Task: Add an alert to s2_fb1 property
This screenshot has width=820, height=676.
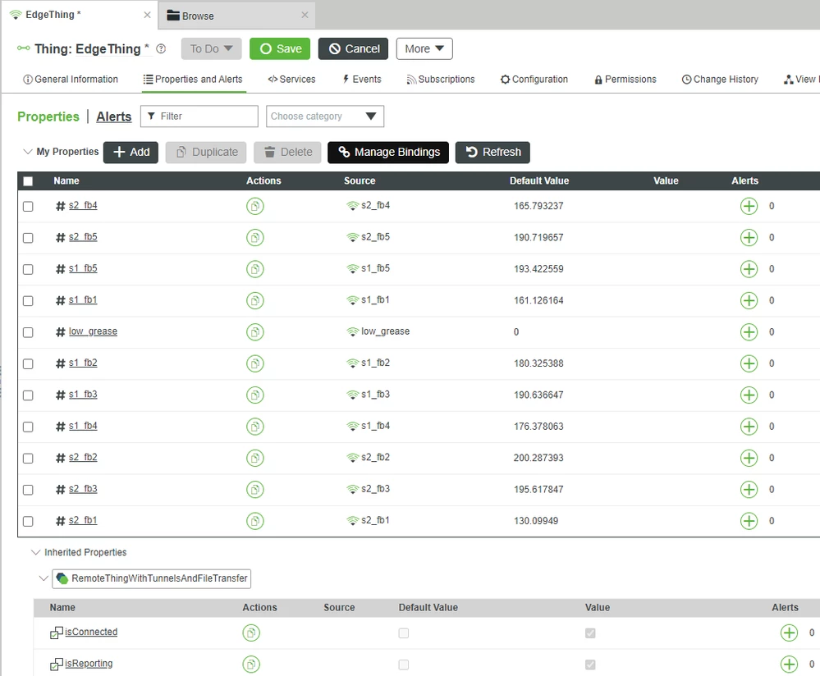Action: 749,521
